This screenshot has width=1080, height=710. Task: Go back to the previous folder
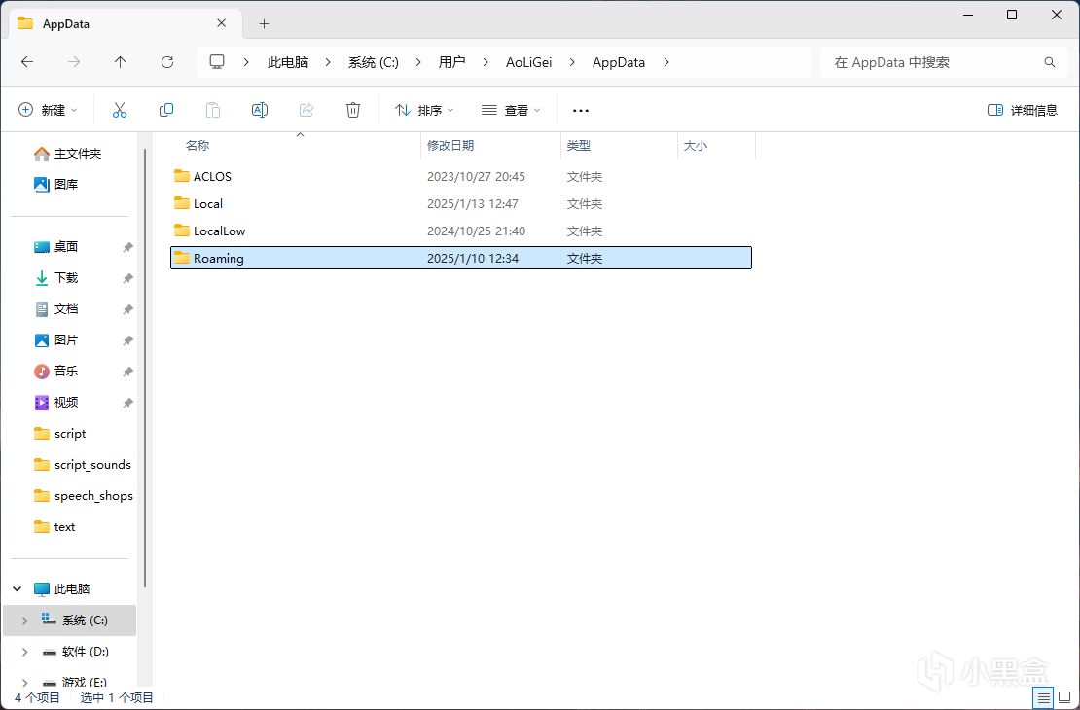click(27, 62)
